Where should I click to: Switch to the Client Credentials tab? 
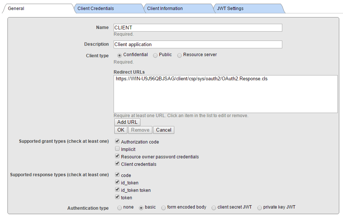(108, 9)
